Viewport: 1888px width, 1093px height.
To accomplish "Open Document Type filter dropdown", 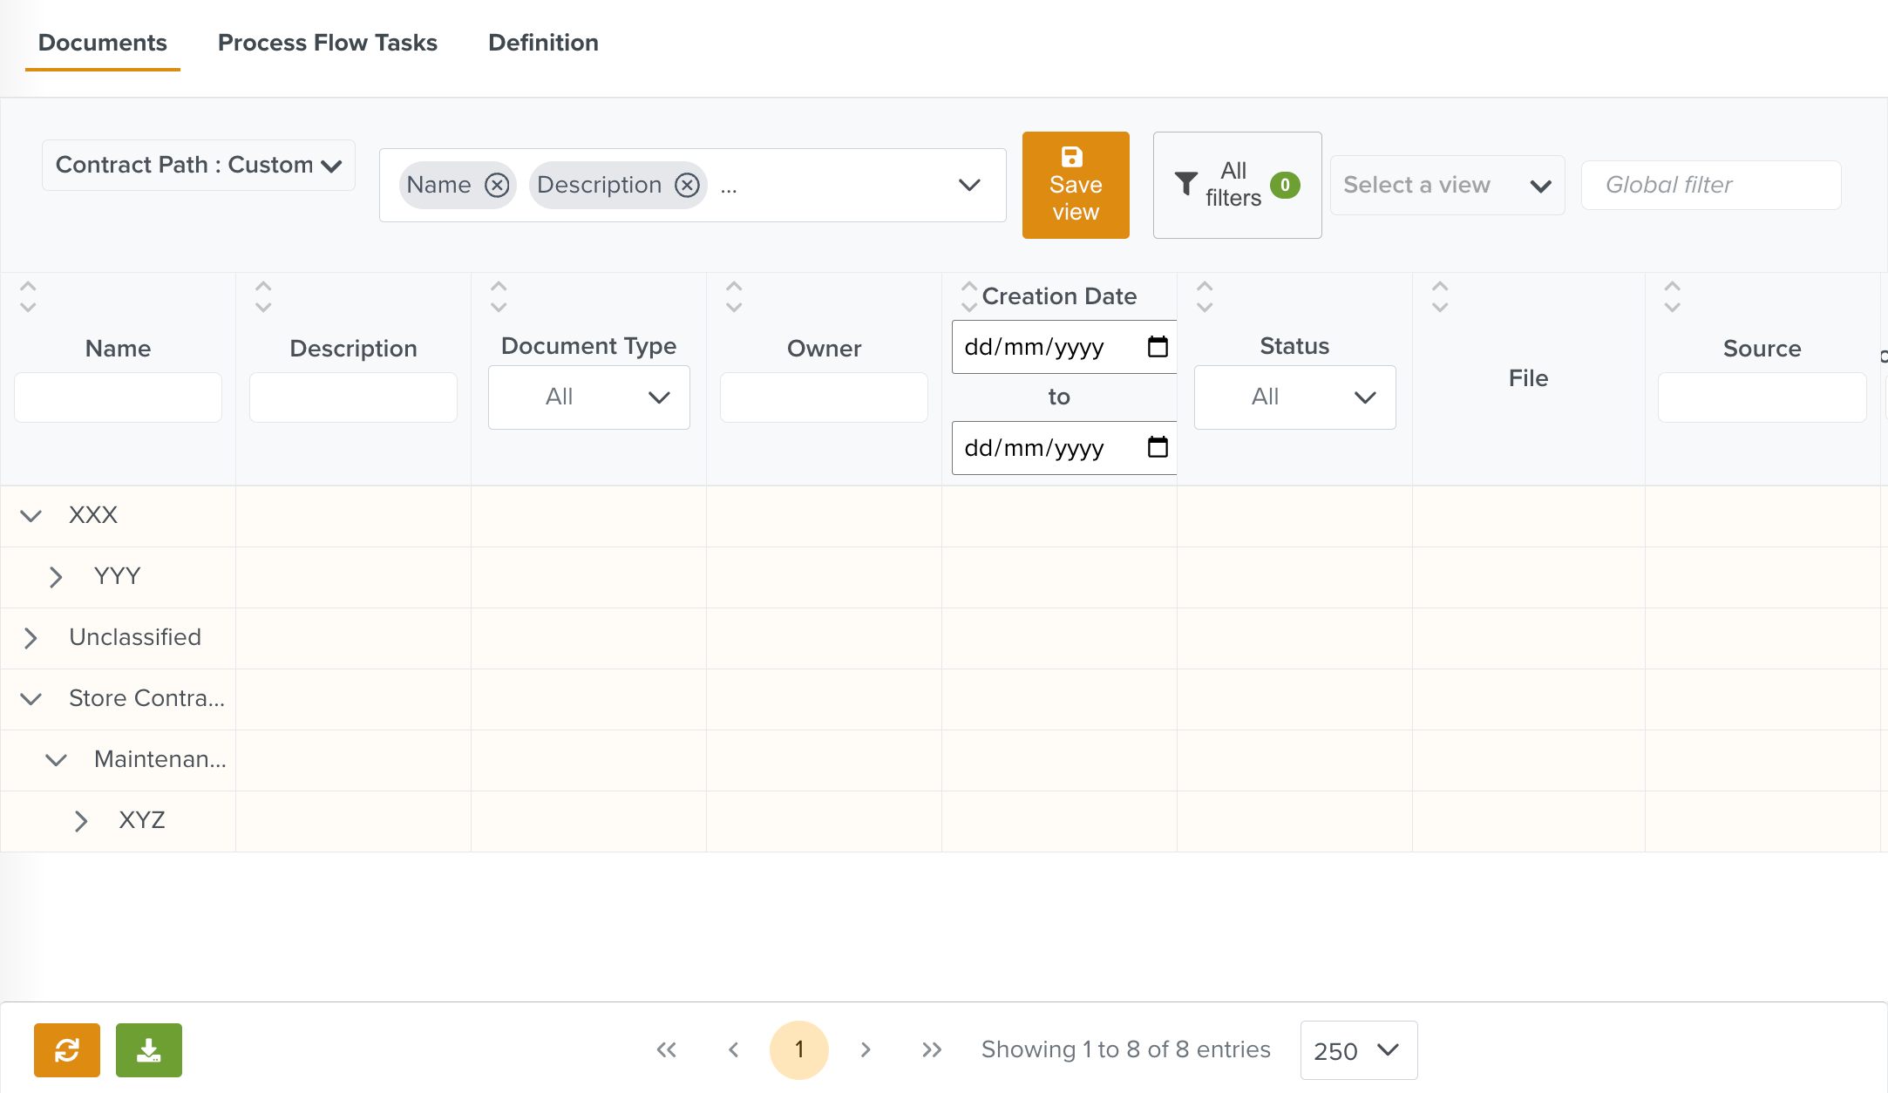I will [589, 397].
